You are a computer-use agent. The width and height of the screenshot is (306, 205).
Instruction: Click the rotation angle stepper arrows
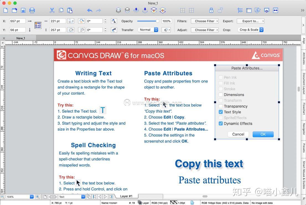[x=105, y=21]
